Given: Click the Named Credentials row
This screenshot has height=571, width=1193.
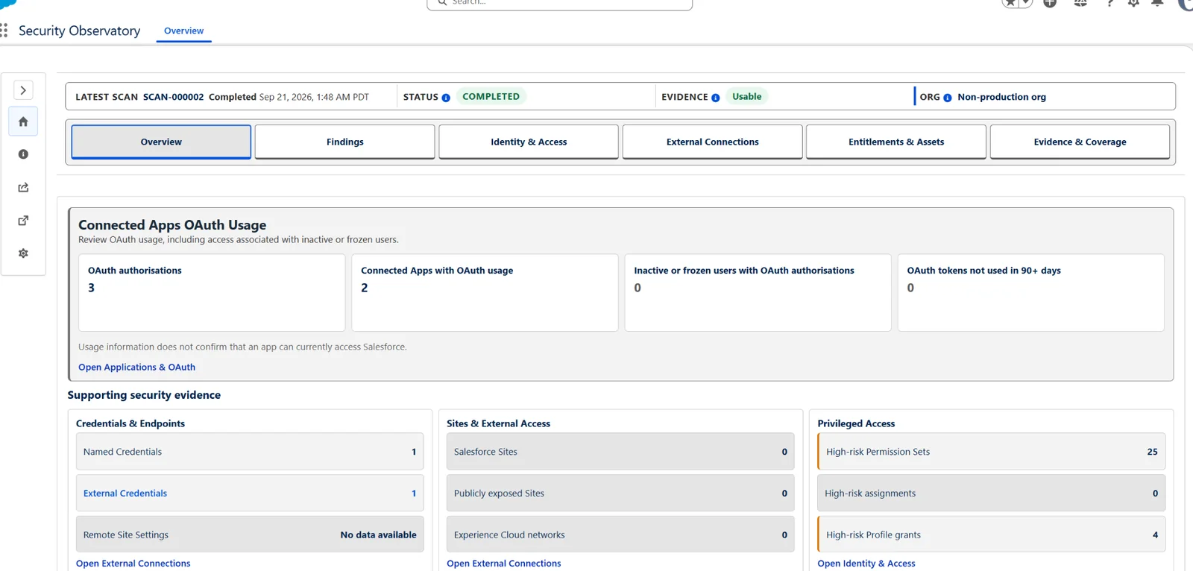Looking at the screenshot, I should (250, 452).
